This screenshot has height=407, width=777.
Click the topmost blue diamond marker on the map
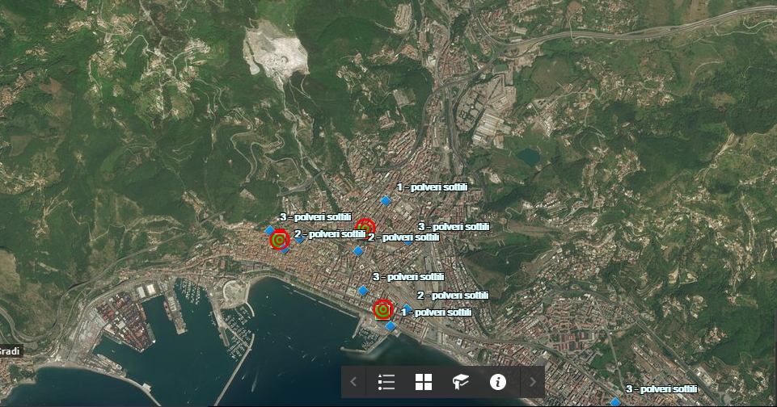(x=386, y=200)
